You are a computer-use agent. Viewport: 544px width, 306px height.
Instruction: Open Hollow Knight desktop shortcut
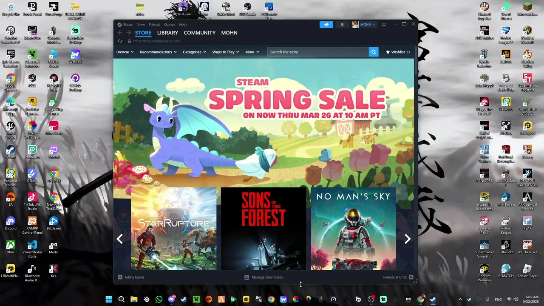[506, 225]
